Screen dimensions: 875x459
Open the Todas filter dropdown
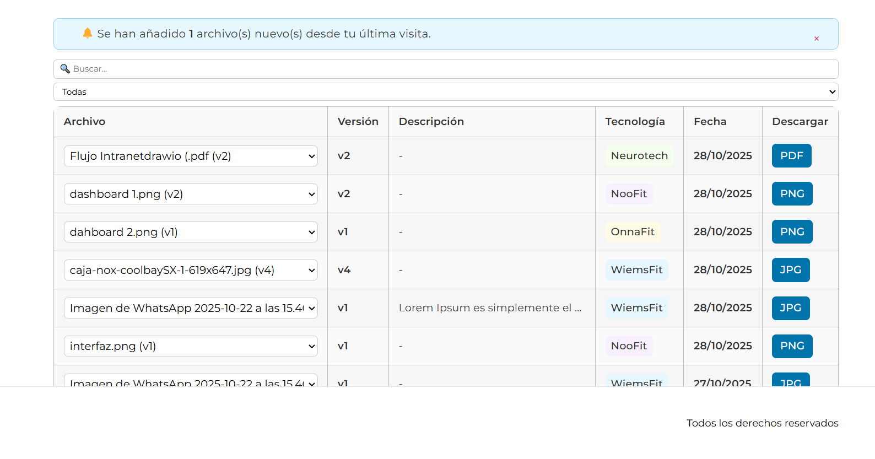pyautogui.click(x=445, y=92)
